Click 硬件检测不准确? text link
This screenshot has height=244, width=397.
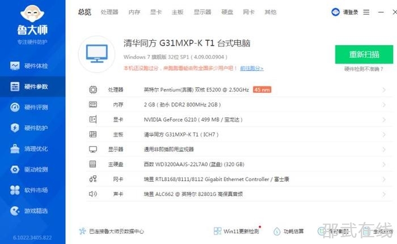364,69
